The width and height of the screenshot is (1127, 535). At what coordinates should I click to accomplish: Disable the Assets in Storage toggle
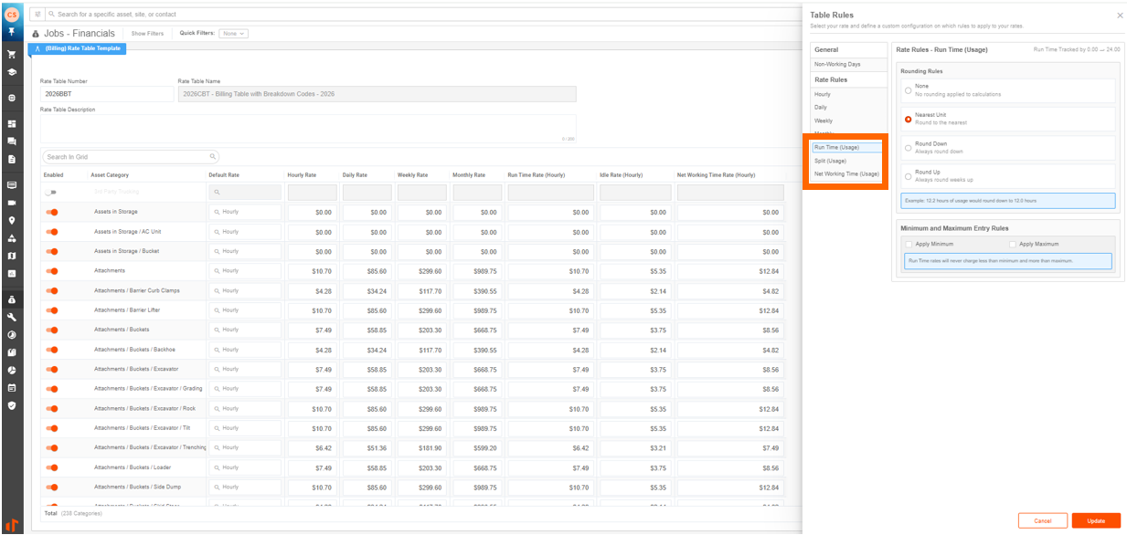click(52, 212)
